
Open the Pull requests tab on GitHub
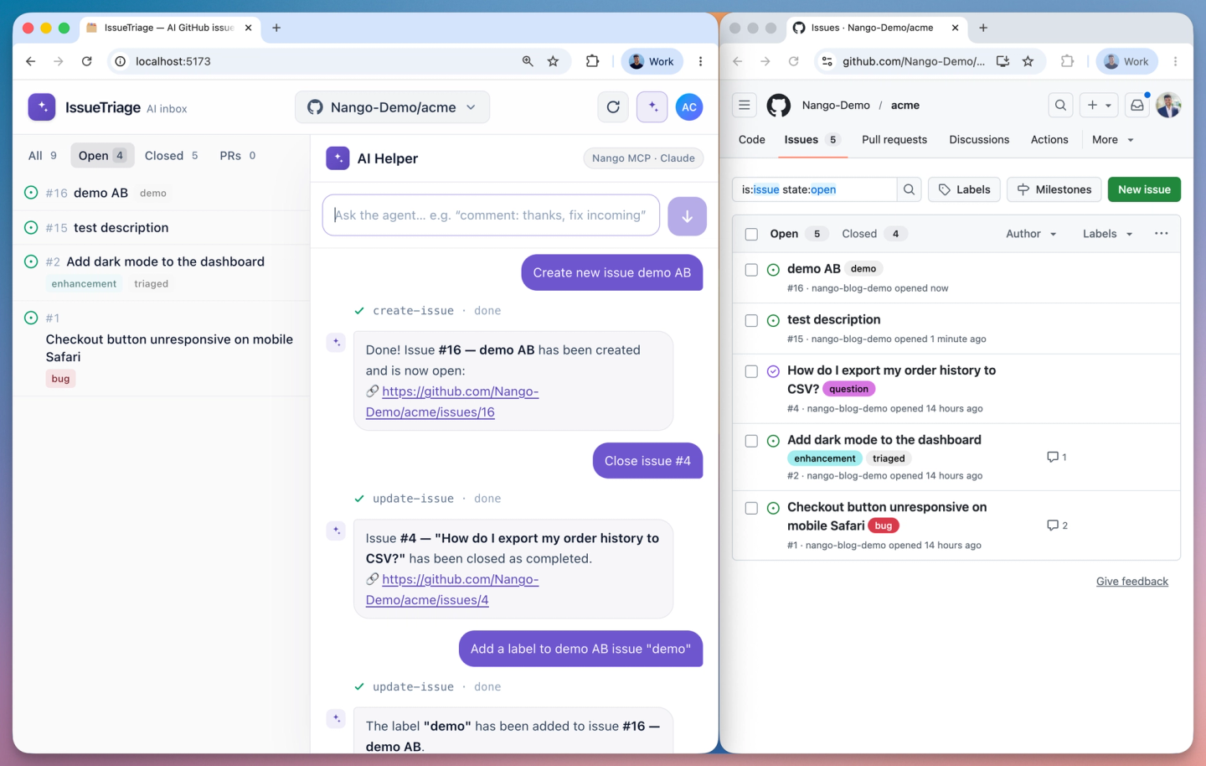point(894,140)
